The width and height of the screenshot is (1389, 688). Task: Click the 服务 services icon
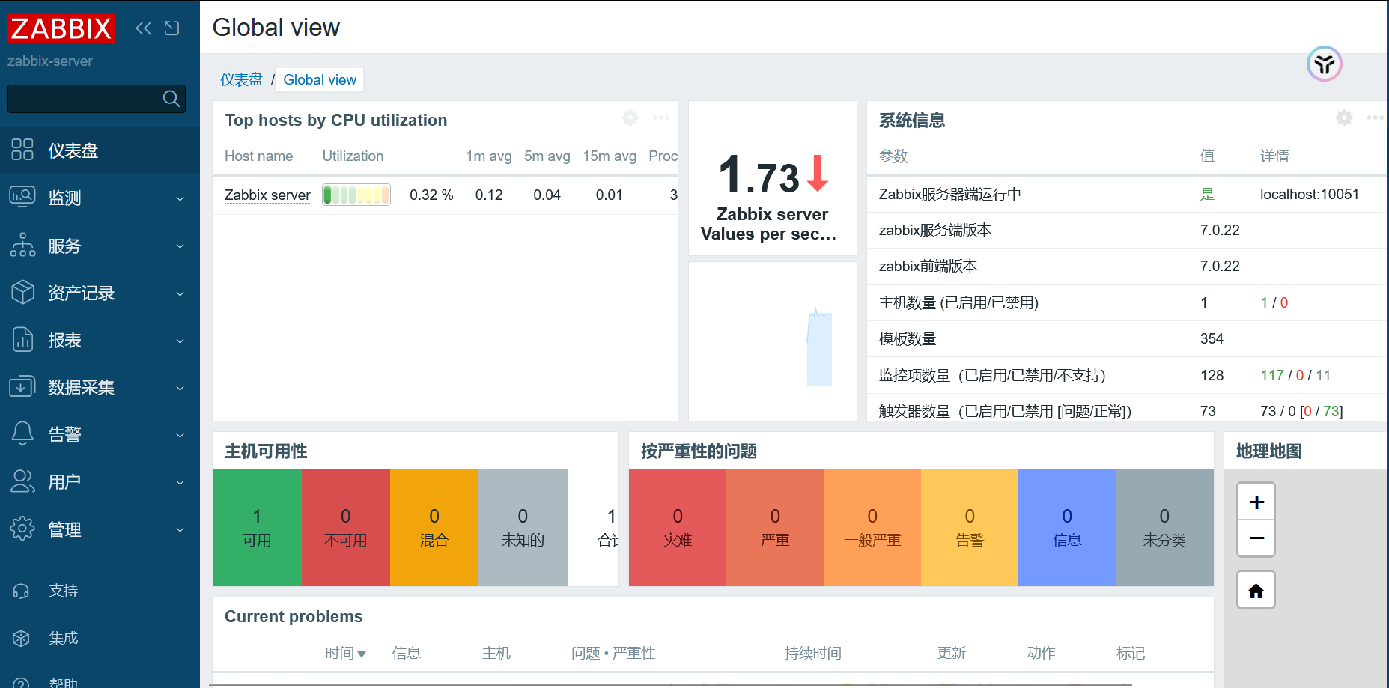pos(22,245)
